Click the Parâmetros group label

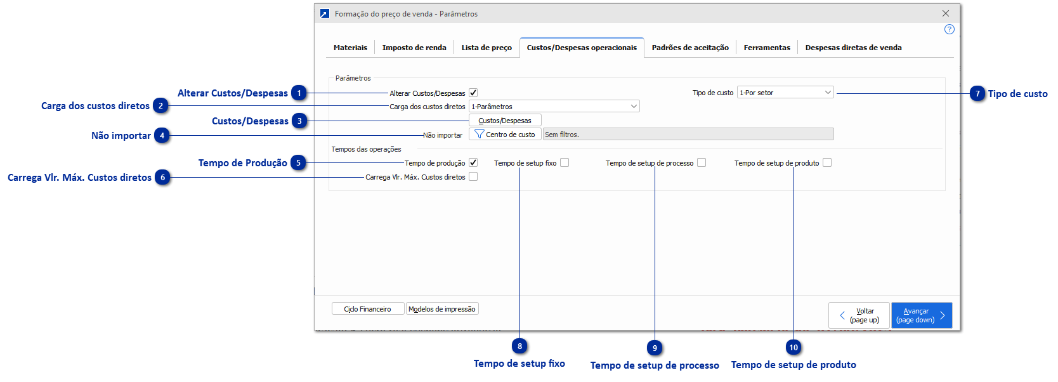point(353,78)
